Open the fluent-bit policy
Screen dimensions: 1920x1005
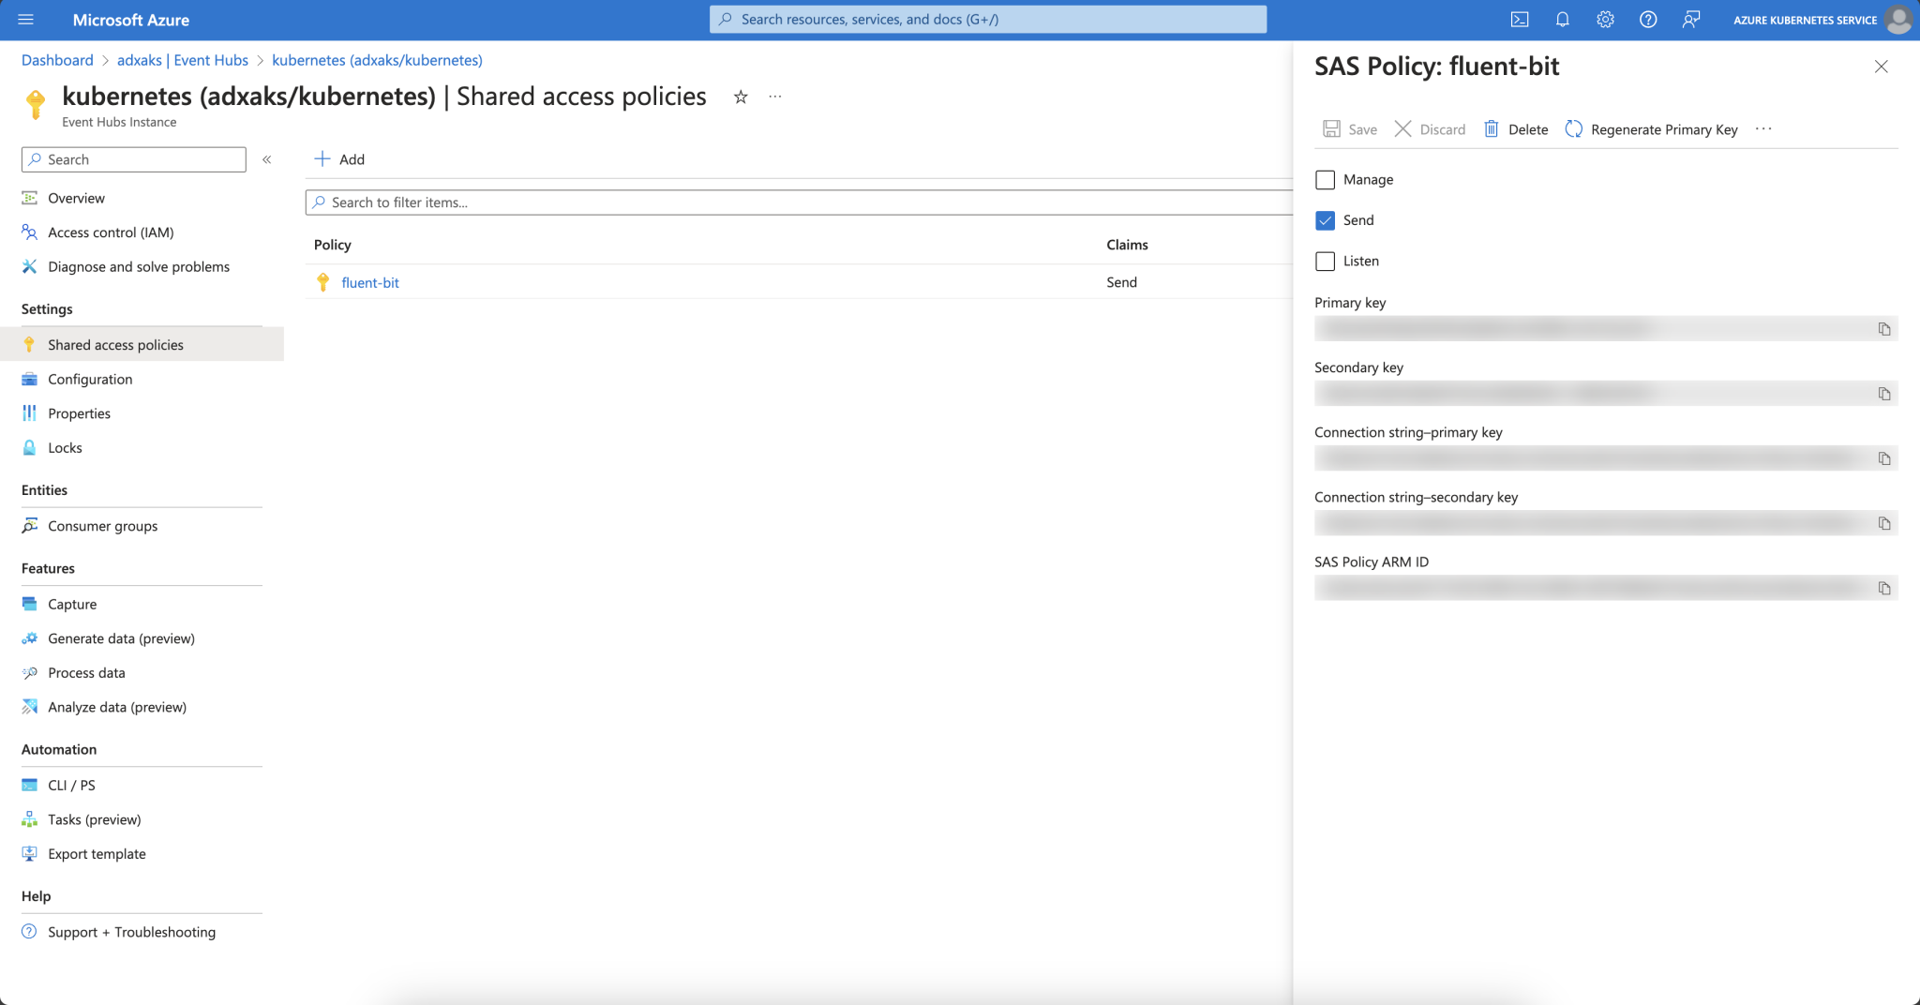pos(369,282)
